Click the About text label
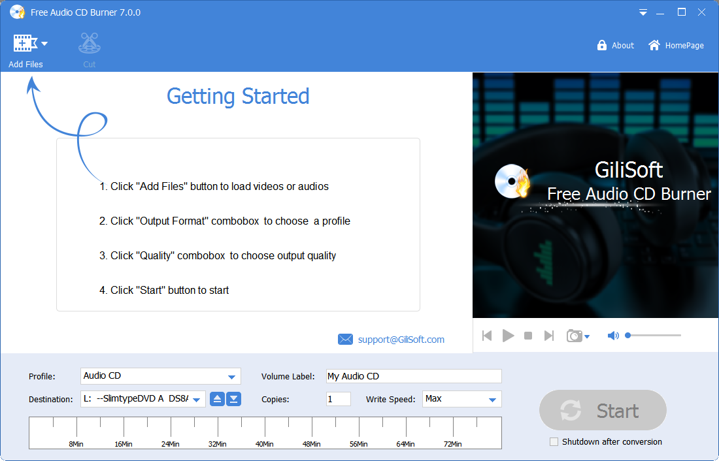The width and height of the screenshot is (719, 461). (623, 45)
